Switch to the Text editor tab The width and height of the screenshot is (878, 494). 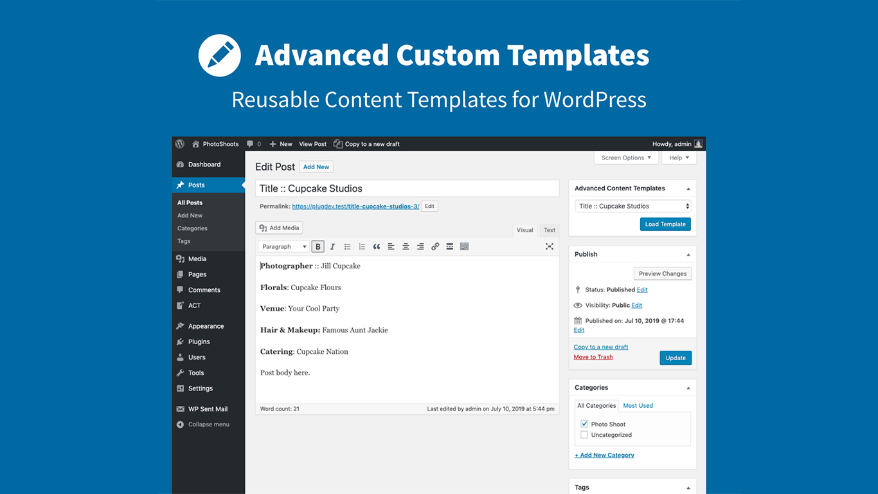coord(550,230)
